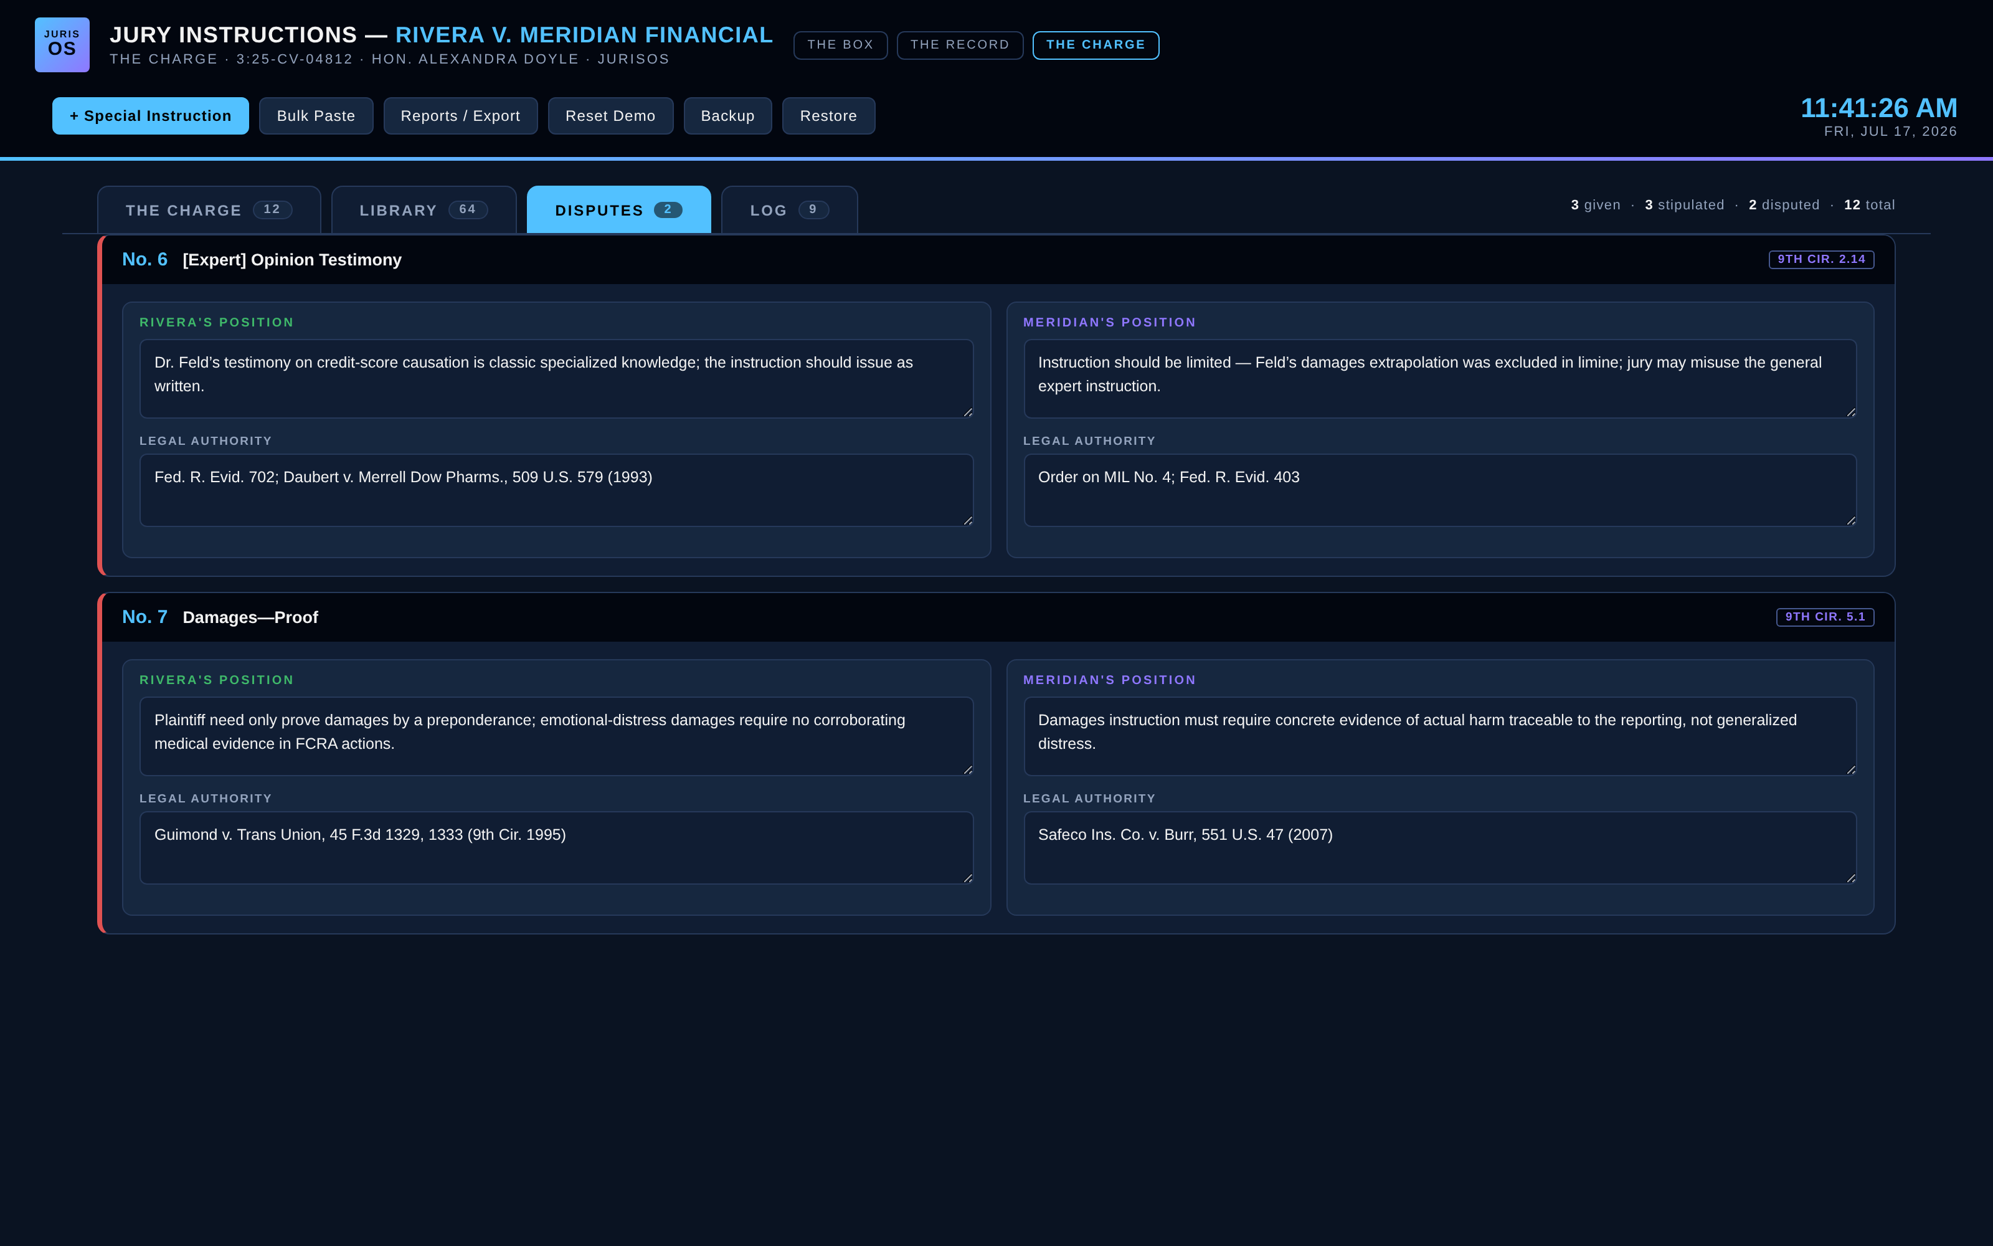
Task: Edit the Order on MIL No. 4 authority field
Action: tap(1441, 490)
